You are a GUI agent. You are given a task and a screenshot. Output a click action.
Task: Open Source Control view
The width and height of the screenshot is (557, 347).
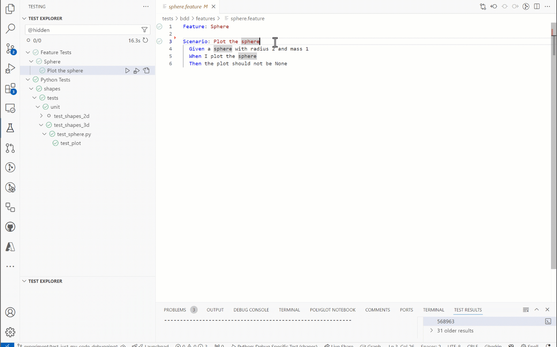(x=10, y=49)
